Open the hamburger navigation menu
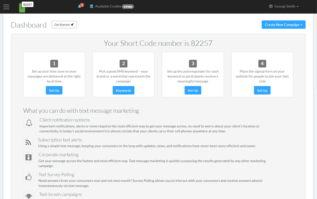 click(6, 7)
